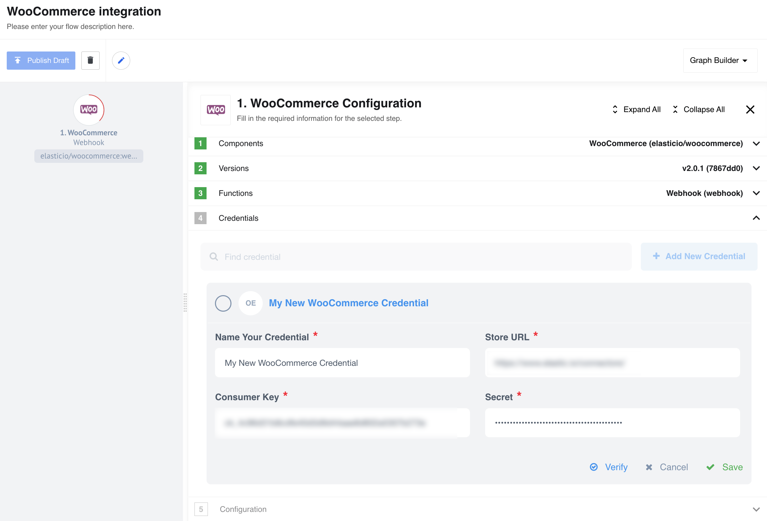The height and width of the screenshot is (521, 767).
Task: Click the step 3 green number badge
Action: point(200,193)
